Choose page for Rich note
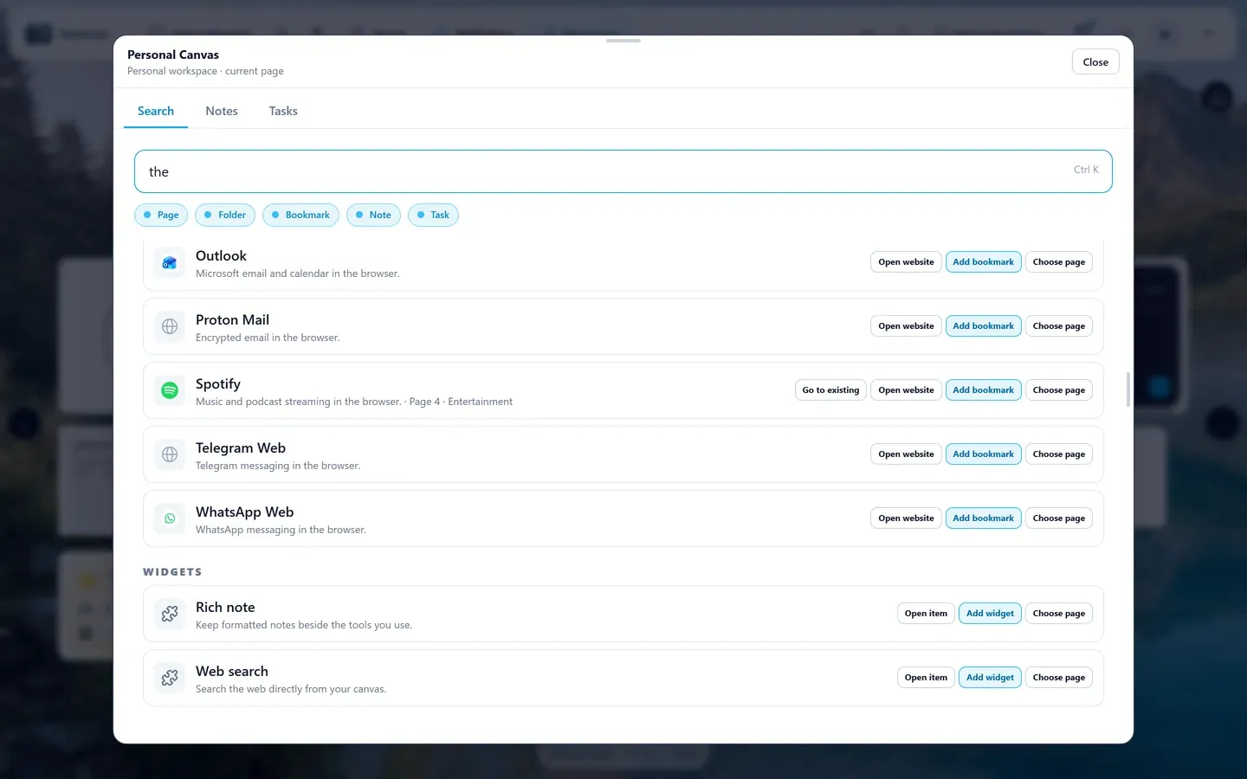Screen dimensions: 1247x779 1058,614
